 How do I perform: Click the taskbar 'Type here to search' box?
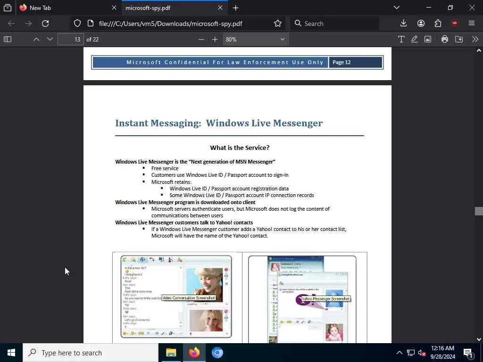point(91,353)
